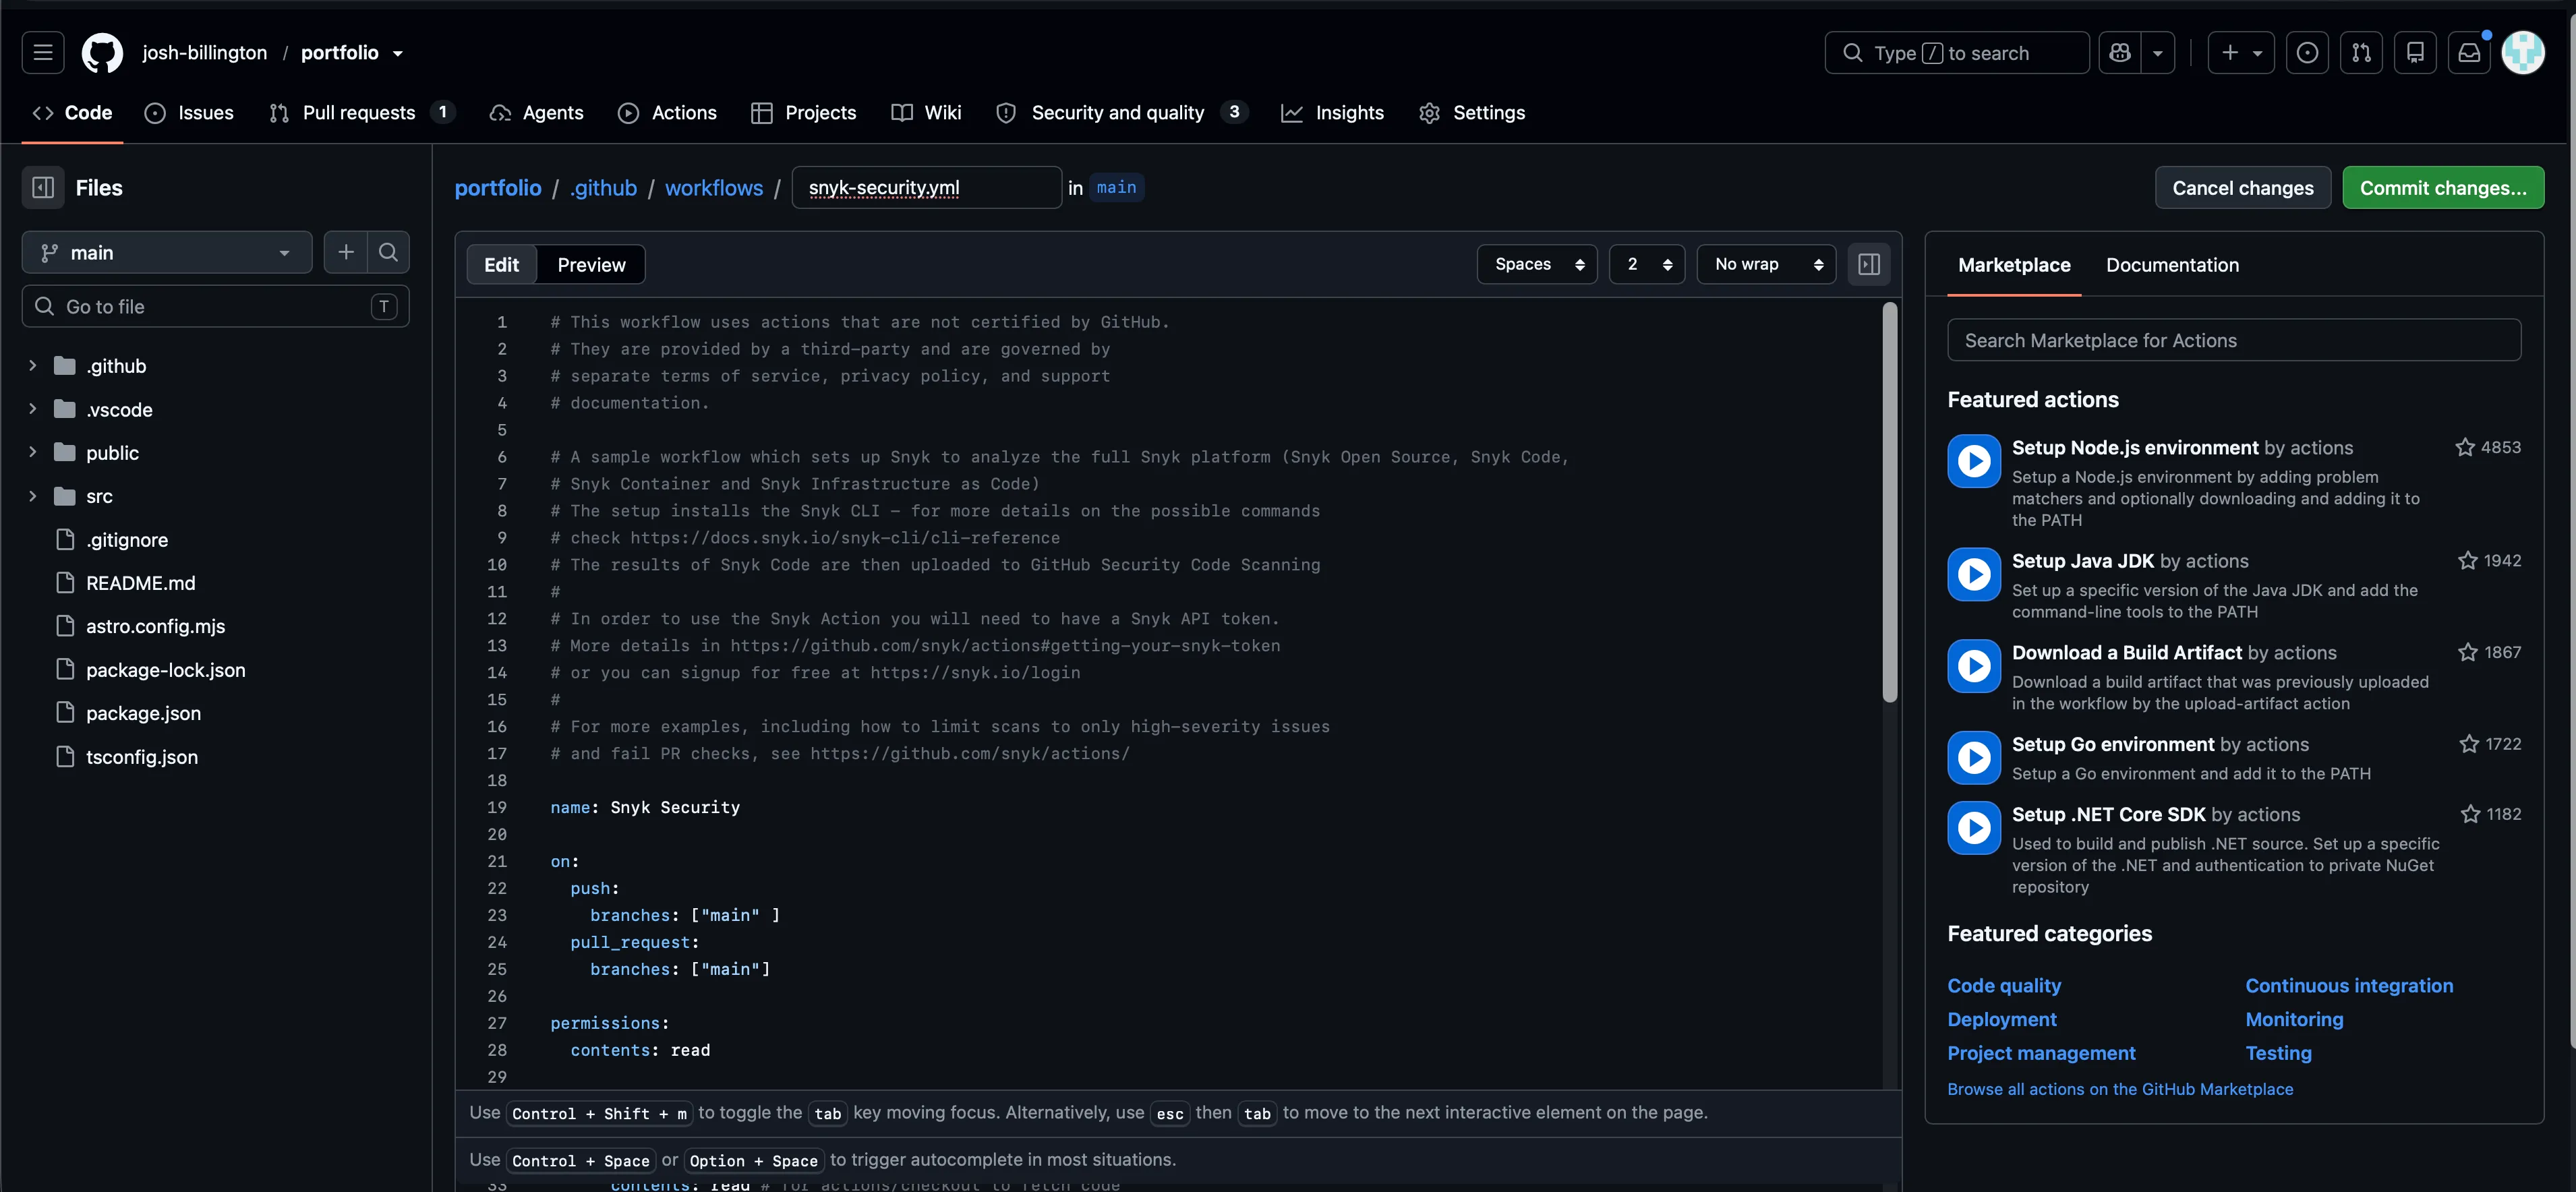Open repositories icon in top header
Viewport: 2576px width, 1192px height.
click(2415, 53)
